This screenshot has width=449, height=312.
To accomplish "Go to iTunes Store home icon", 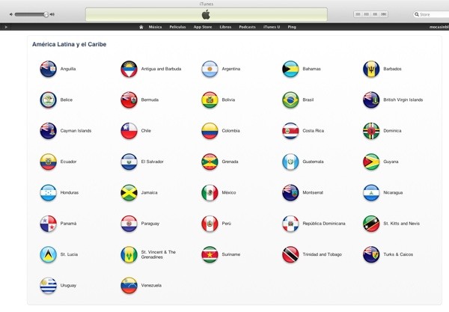I will [141, 27].
